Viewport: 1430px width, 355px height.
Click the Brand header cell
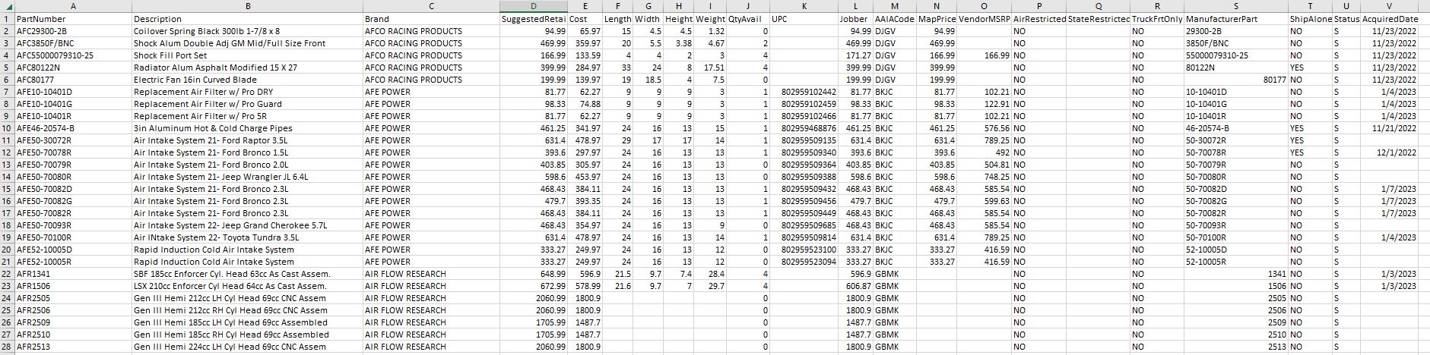point(431,19)
